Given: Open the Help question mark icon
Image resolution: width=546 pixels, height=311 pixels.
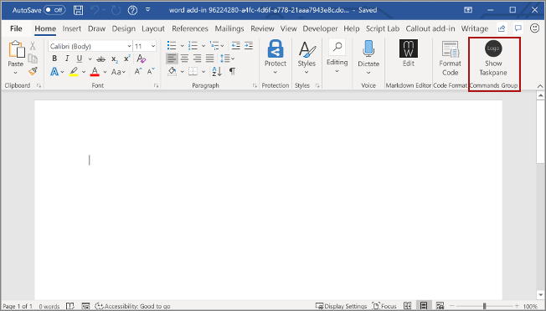Looking at the screenshot, I should 132,10.
